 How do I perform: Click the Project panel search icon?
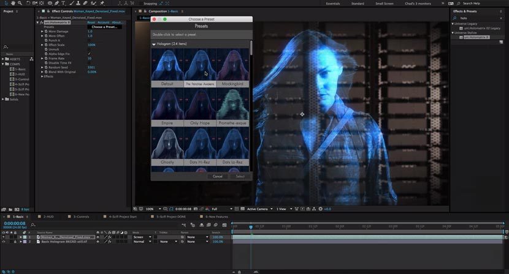[6, 47]
